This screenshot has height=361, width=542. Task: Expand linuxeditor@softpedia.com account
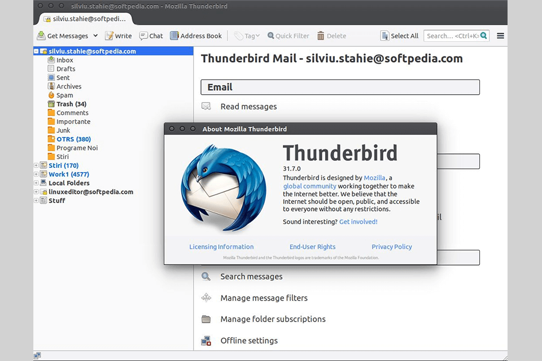[x=36, y=192]
